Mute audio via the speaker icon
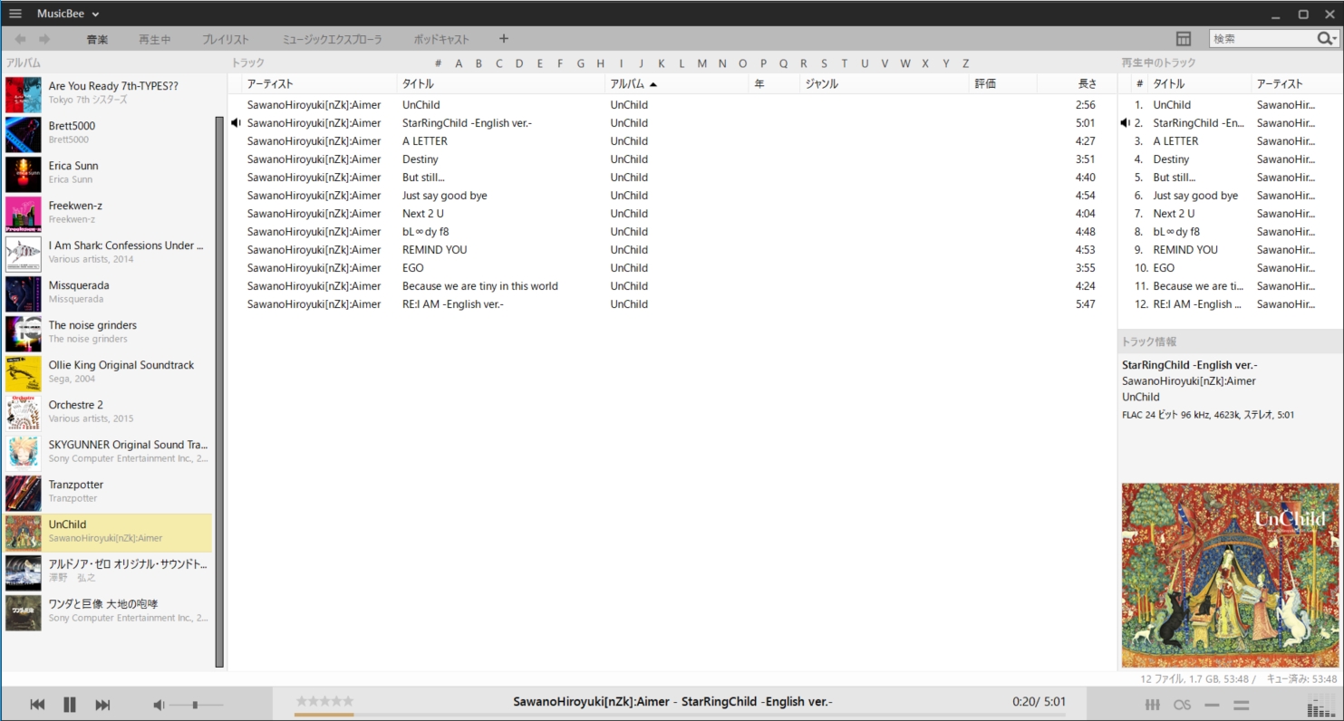 click(x=159, y=705)
